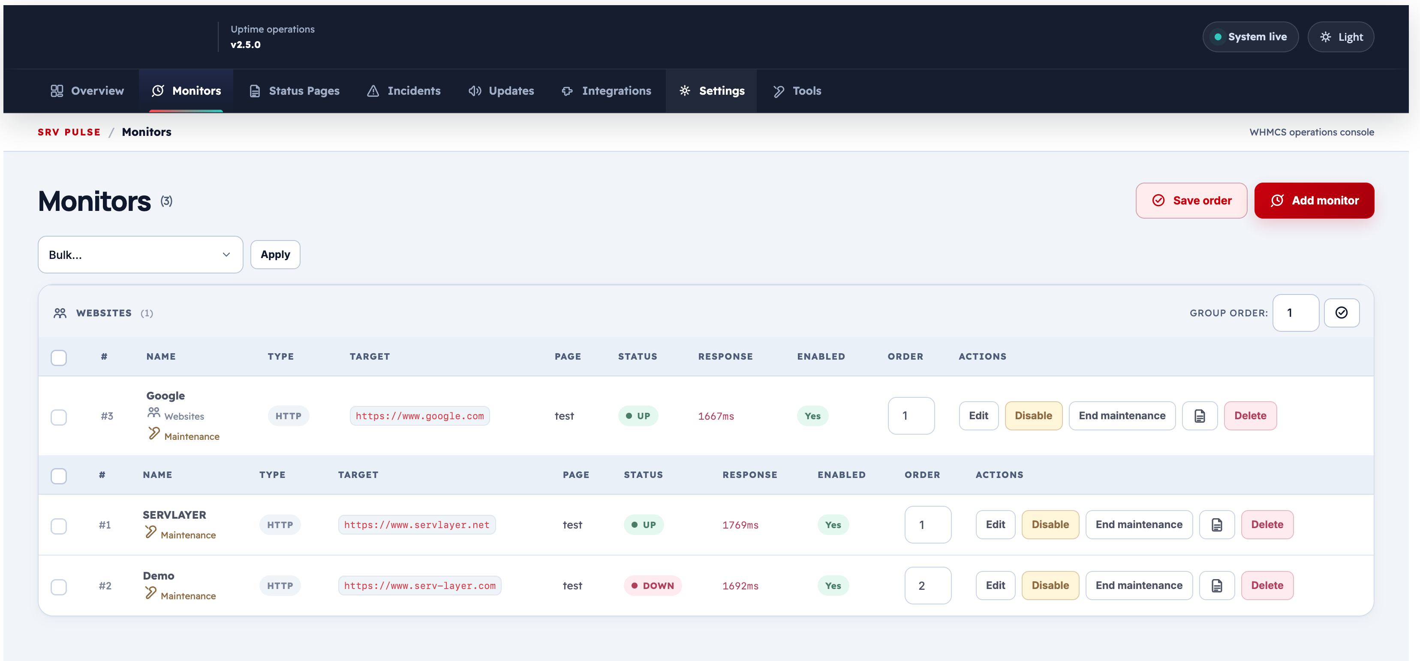Image resolution: width=1420 pixels, height=661 pixels.
Task: Click the sun icon for Light theme
Action: [x=1325, y=37]
